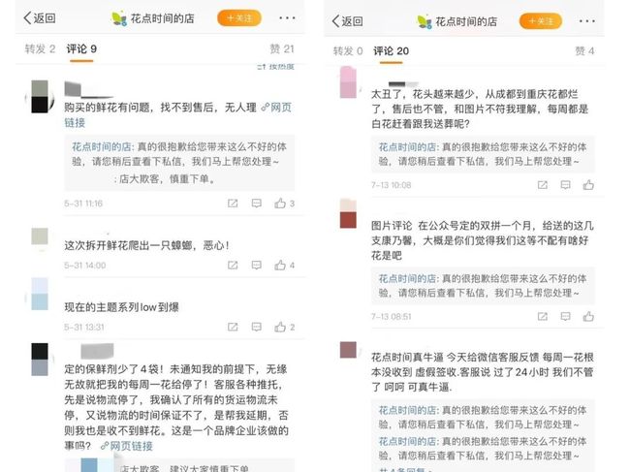
Task: Like the 5-31 13:31 comment
Action: pyautogui.click(x=280, y=327)
